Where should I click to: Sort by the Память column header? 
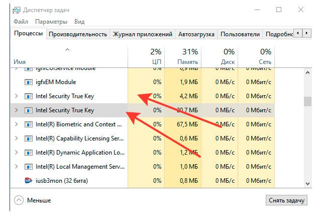183,57
